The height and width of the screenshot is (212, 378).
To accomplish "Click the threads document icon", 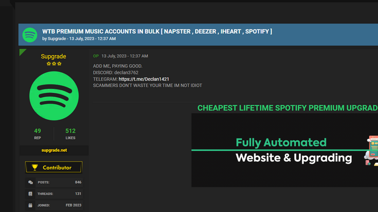I will [x=30, y=194].
